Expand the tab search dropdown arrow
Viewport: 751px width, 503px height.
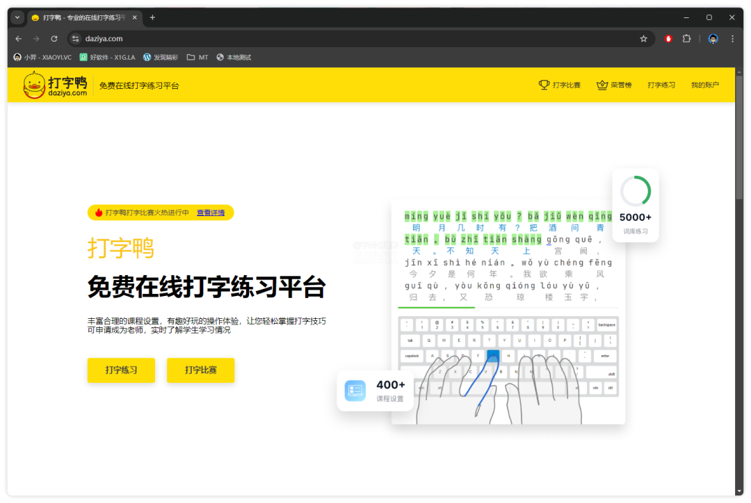[x=17, y=17]
